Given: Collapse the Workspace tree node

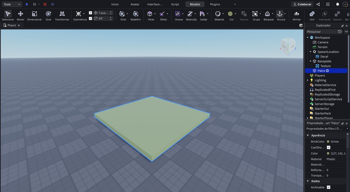Looking at the screenshot, I should (307, 37).
